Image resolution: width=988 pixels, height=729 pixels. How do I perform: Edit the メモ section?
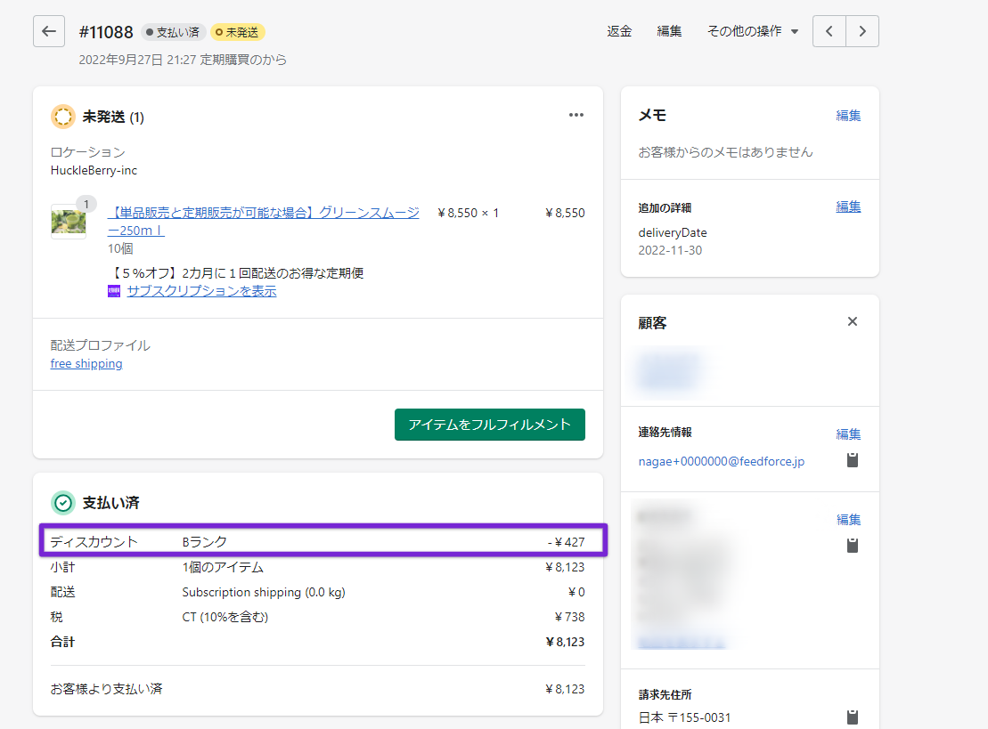(848, 116)
